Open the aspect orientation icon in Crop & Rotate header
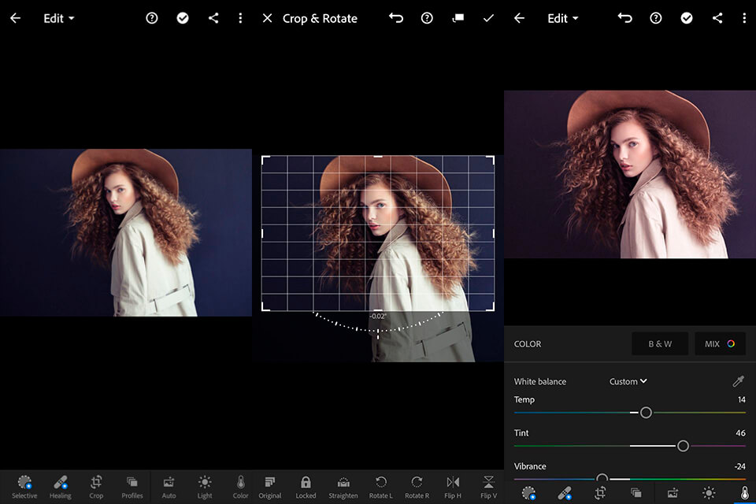 pyautogui.click(x=458, y=18)
